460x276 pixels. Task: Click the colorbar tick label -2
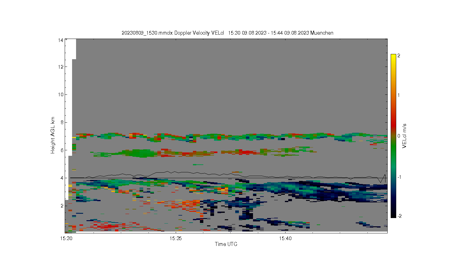tap(399, 216)
